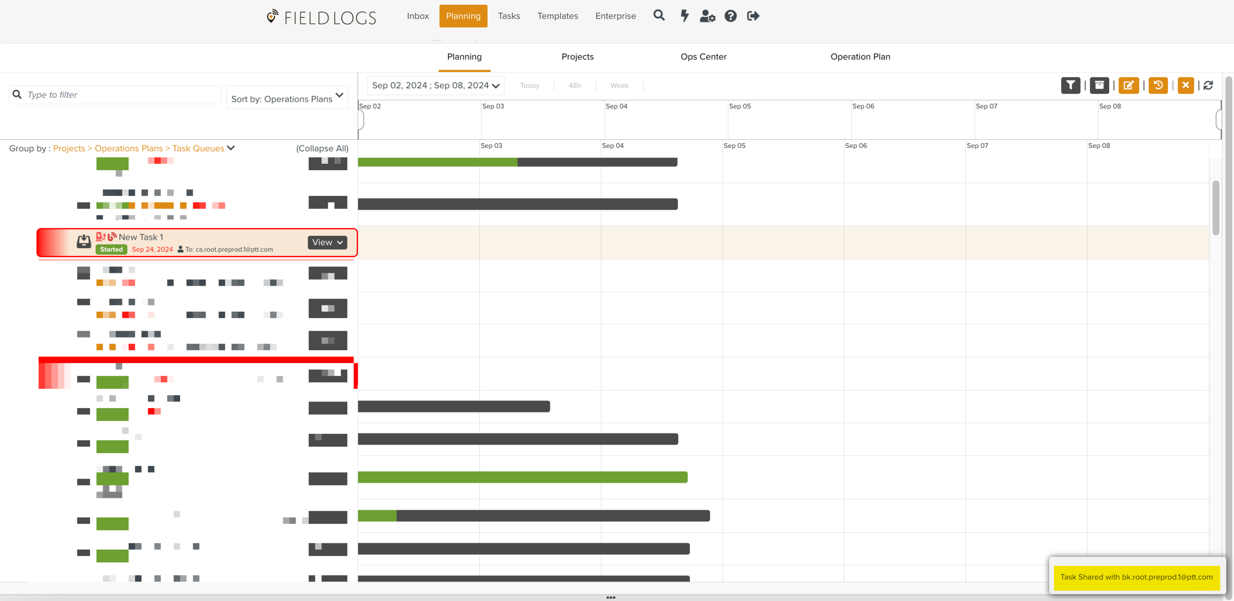Expand the date range dropdown
Viewport: 1234px width, 601px height.
435,85
